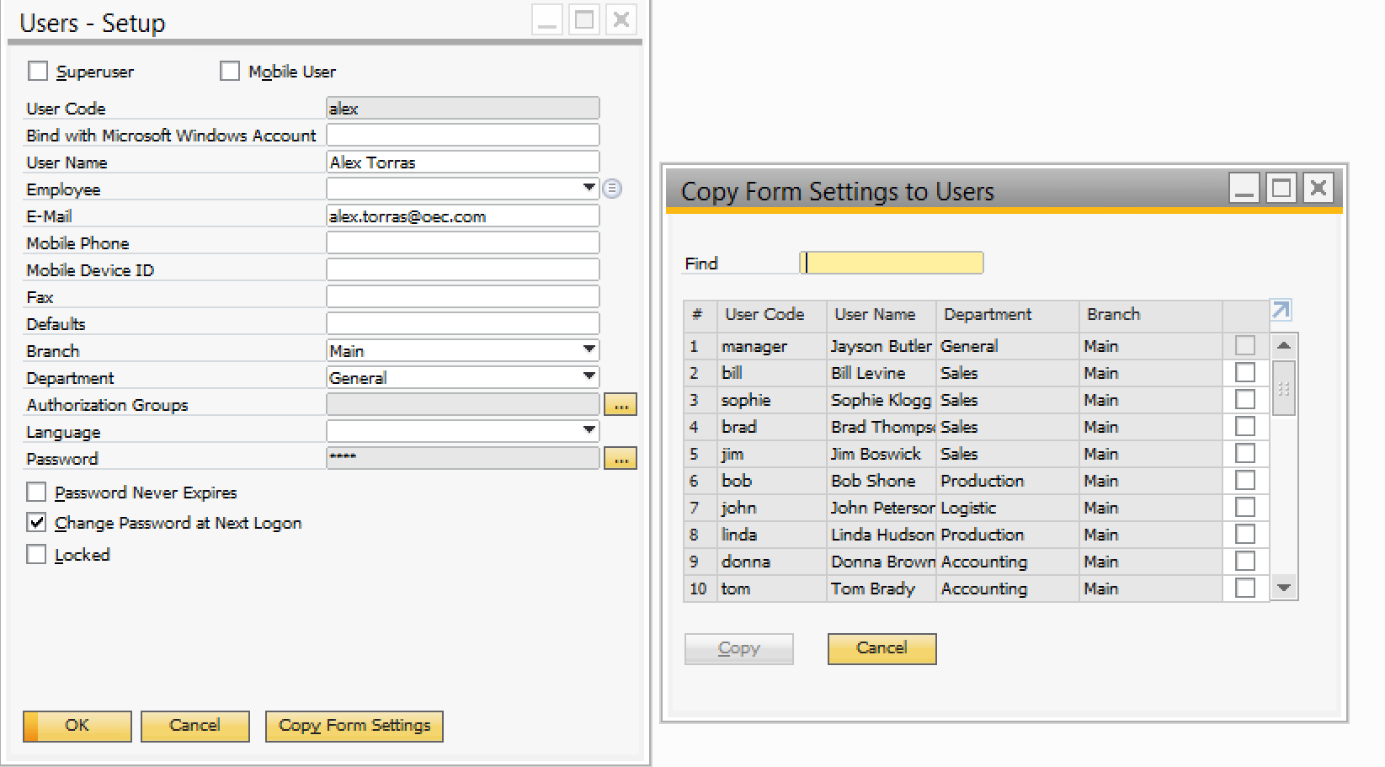This screenshot has height=767, width=1385.
Task: Open the Language dropdown list
Action: (589, 431)
